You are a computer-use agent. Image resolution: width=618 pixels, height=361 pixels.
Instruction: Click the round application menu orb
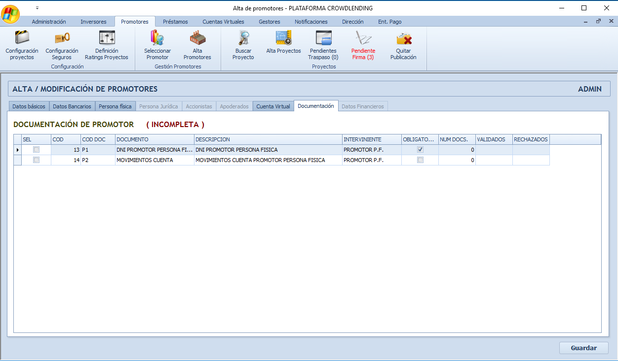pyautogui.click(x=11, y=14)
